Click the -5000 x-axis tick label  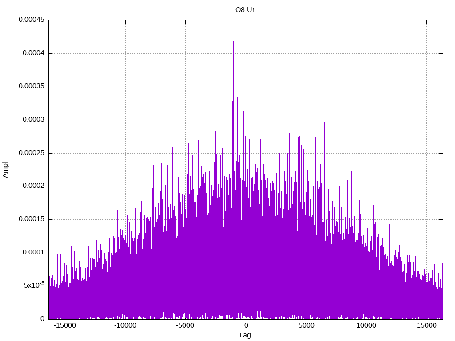click(185, 325)
